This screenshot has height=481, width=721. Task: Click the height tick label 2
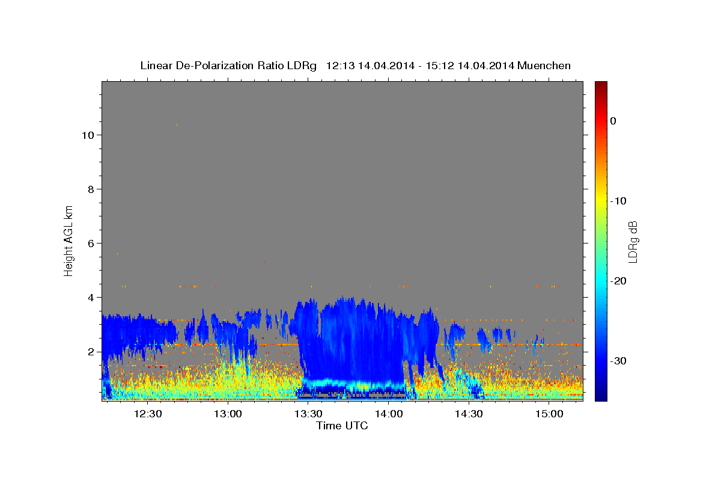90,352
